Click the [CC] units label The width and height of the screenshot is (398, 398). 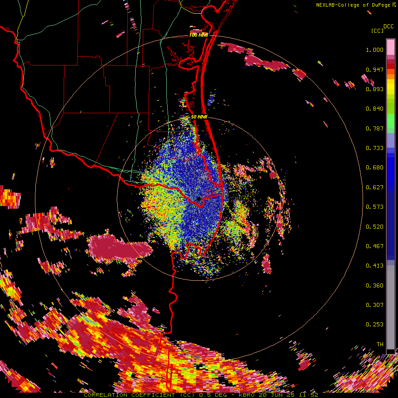[378, 31]
